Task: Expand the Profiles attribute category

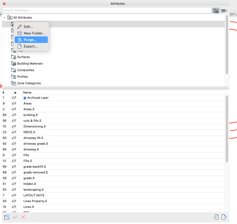Action: (13, 77)
